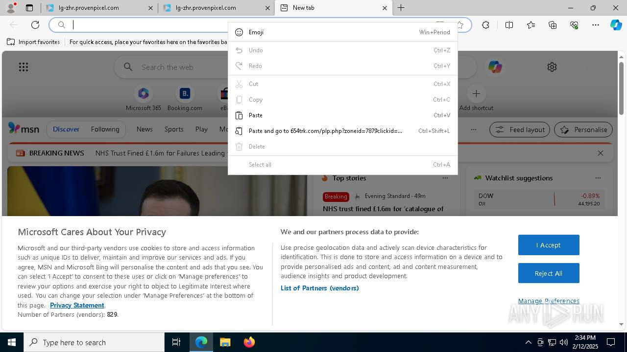Open the Edge profile icon
The width and height of the screenshot is (627, 352).
coord(10,8)
